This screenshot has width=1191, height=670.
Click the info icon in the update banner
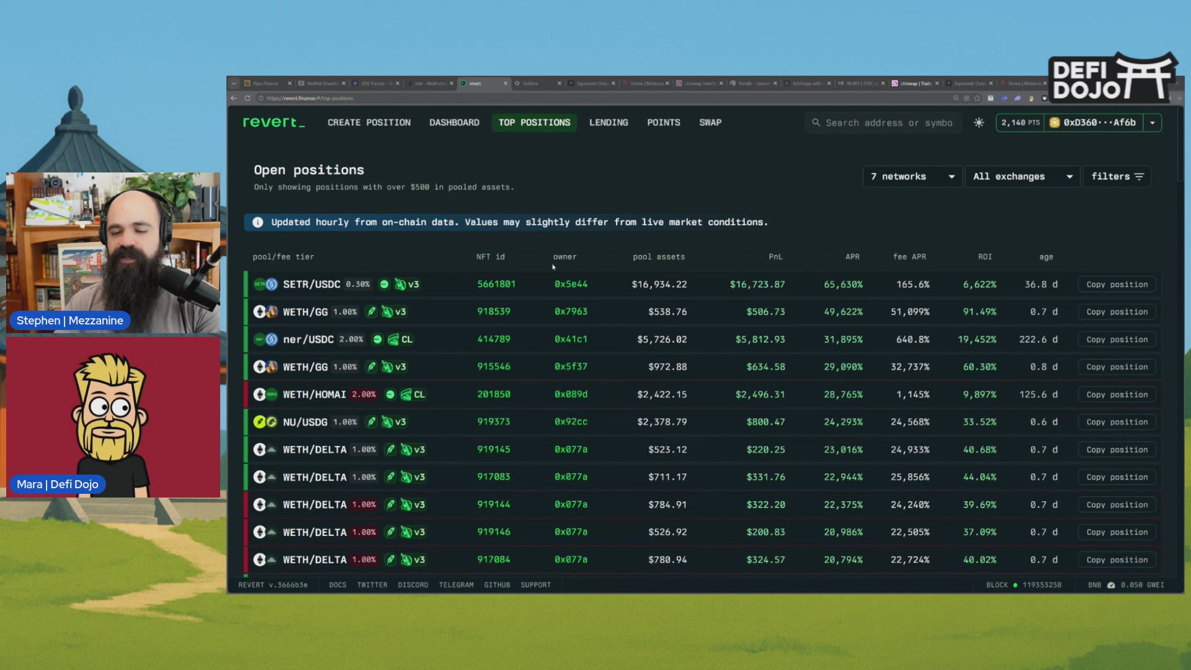coord(258,222)
